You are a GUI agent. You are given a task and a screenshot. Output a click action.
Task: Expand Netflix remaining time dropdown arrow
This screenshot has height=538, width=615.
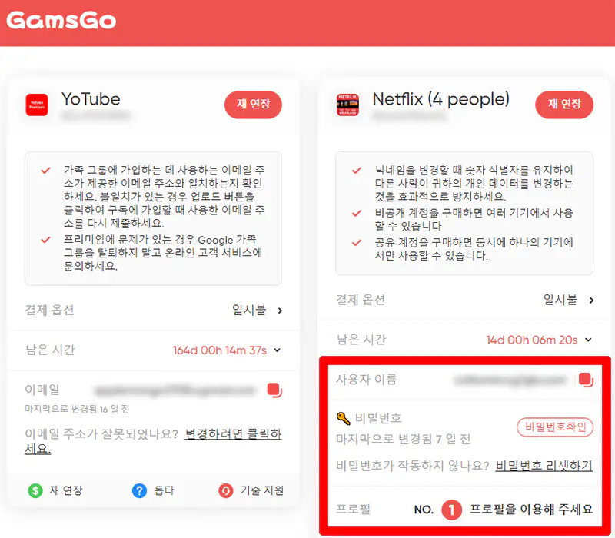tap(588, 340)
